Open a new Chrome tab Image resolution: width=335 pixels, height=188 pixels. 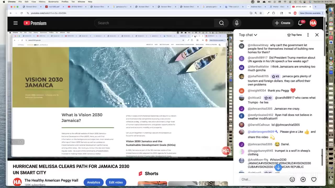pyautogui.click(x=315, y=7)
